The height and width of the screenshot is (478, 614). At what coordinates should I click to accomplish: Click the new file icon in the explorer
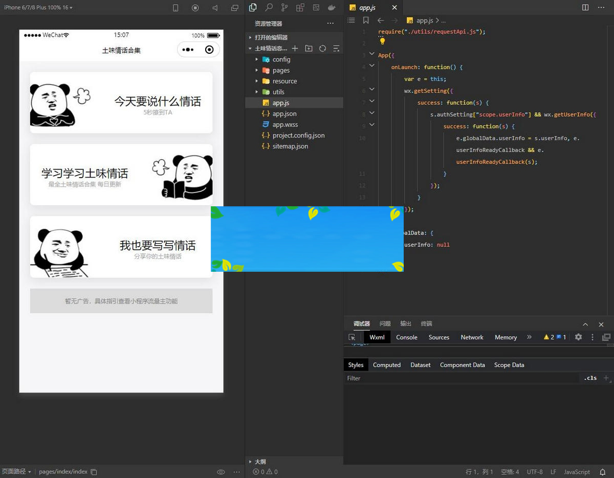[295, 49]
